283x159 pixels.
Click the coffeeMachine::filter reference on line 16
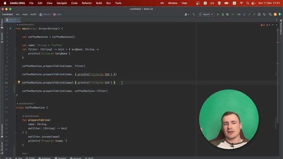91,91
